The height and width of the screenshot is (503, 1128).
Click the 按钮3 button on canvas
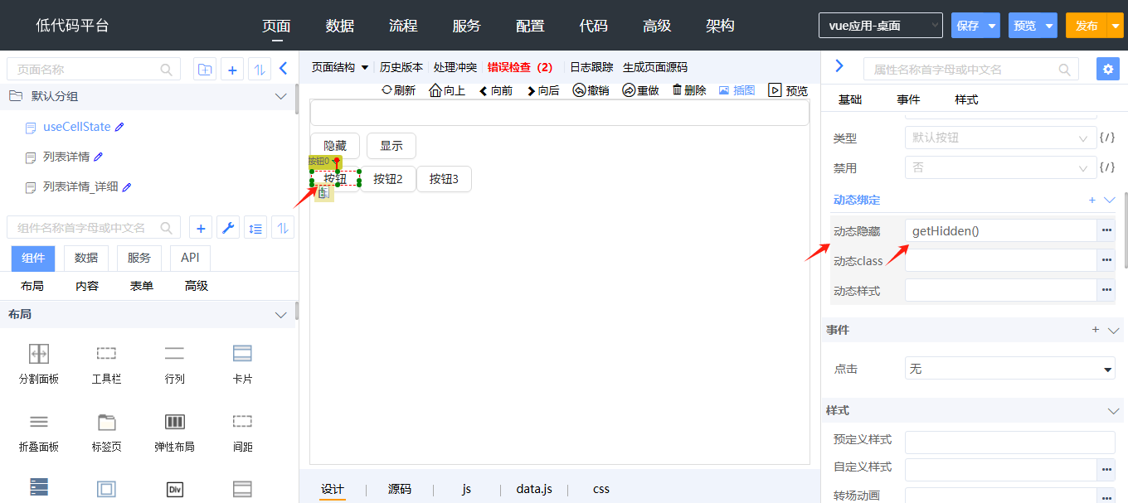click(444, 179)
